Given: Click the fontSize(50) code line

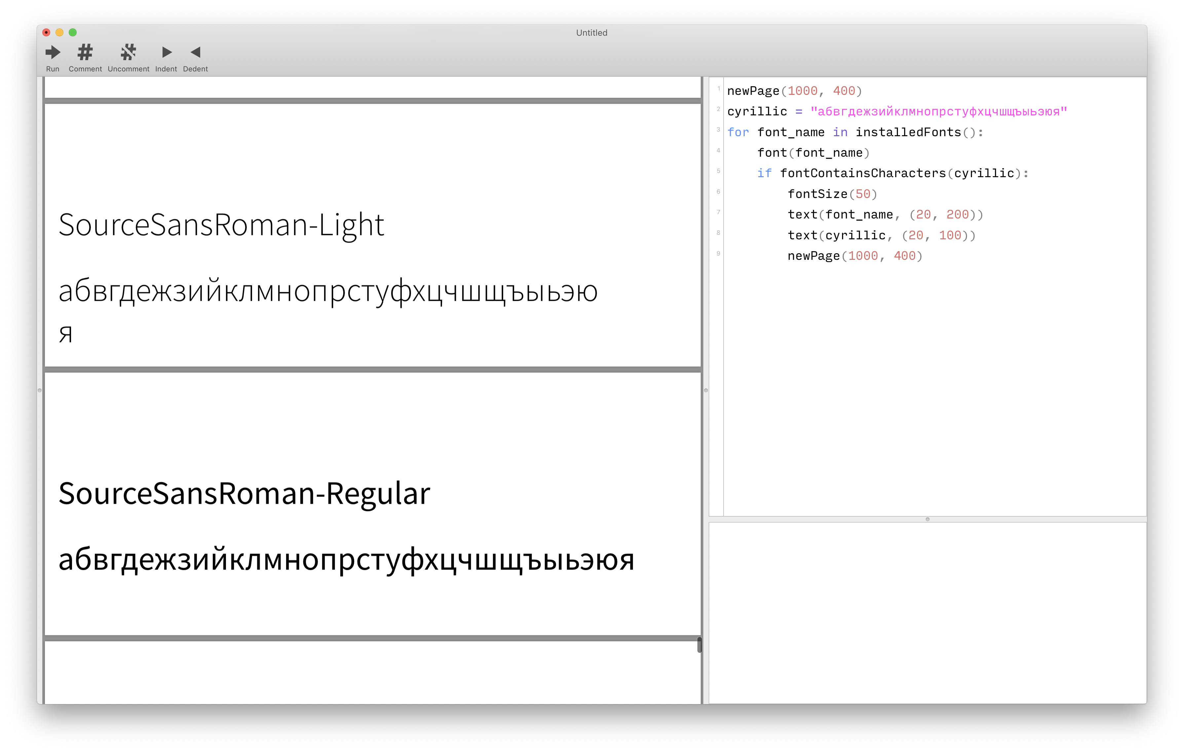Looking at the screenshot, I should (x=832, y=194).
